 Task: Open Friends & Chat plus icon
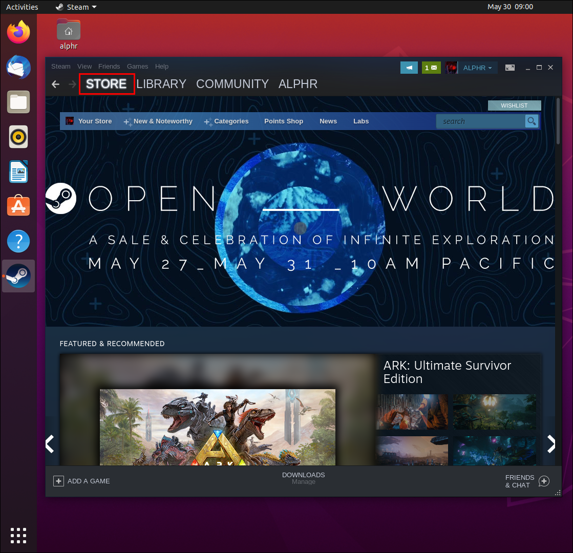tap(544, 481)
